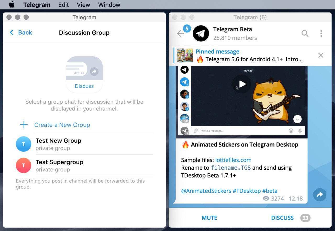Viewport: 335px width, 231px height.
Task: Open the @AnimatedStickers mention
Action: (206, 191)
